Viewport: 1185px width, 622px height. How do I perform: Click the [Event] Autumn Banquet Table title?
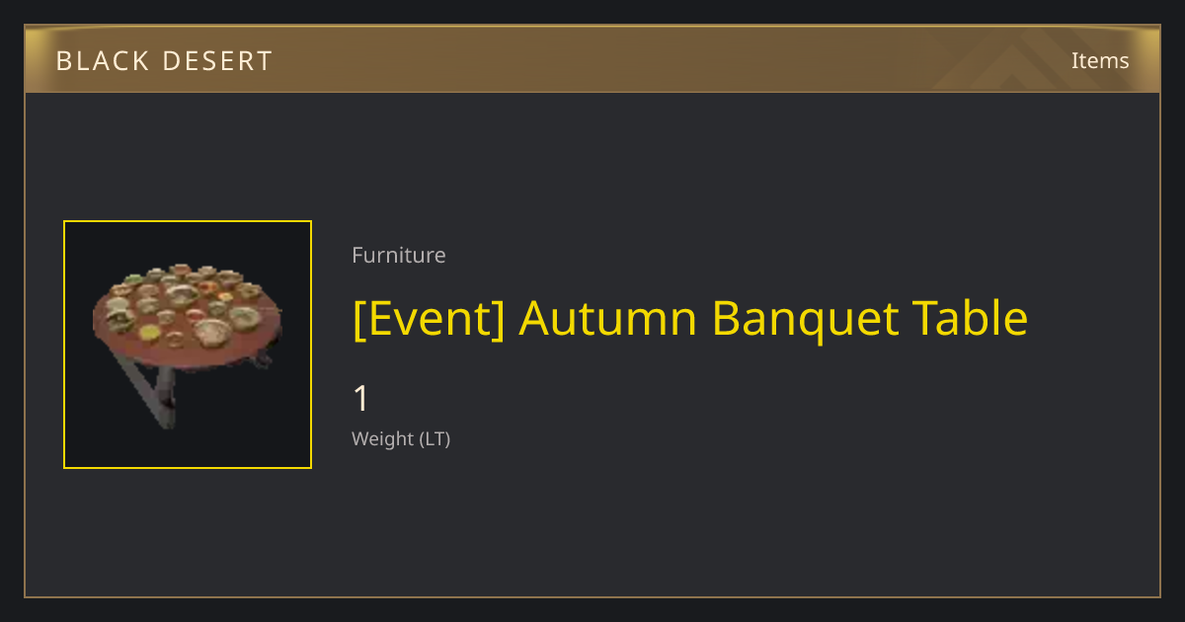click(x=690, y=318)
